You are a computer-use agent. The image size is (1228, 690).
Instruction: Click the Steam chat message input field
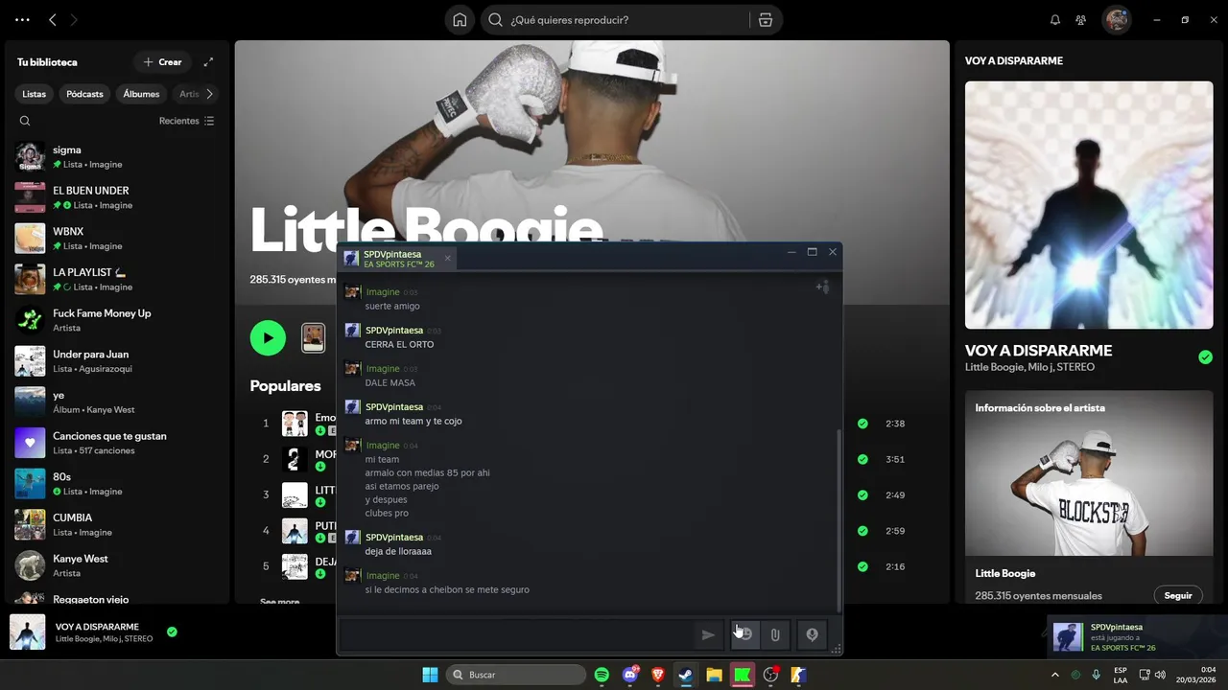point(516,634)
